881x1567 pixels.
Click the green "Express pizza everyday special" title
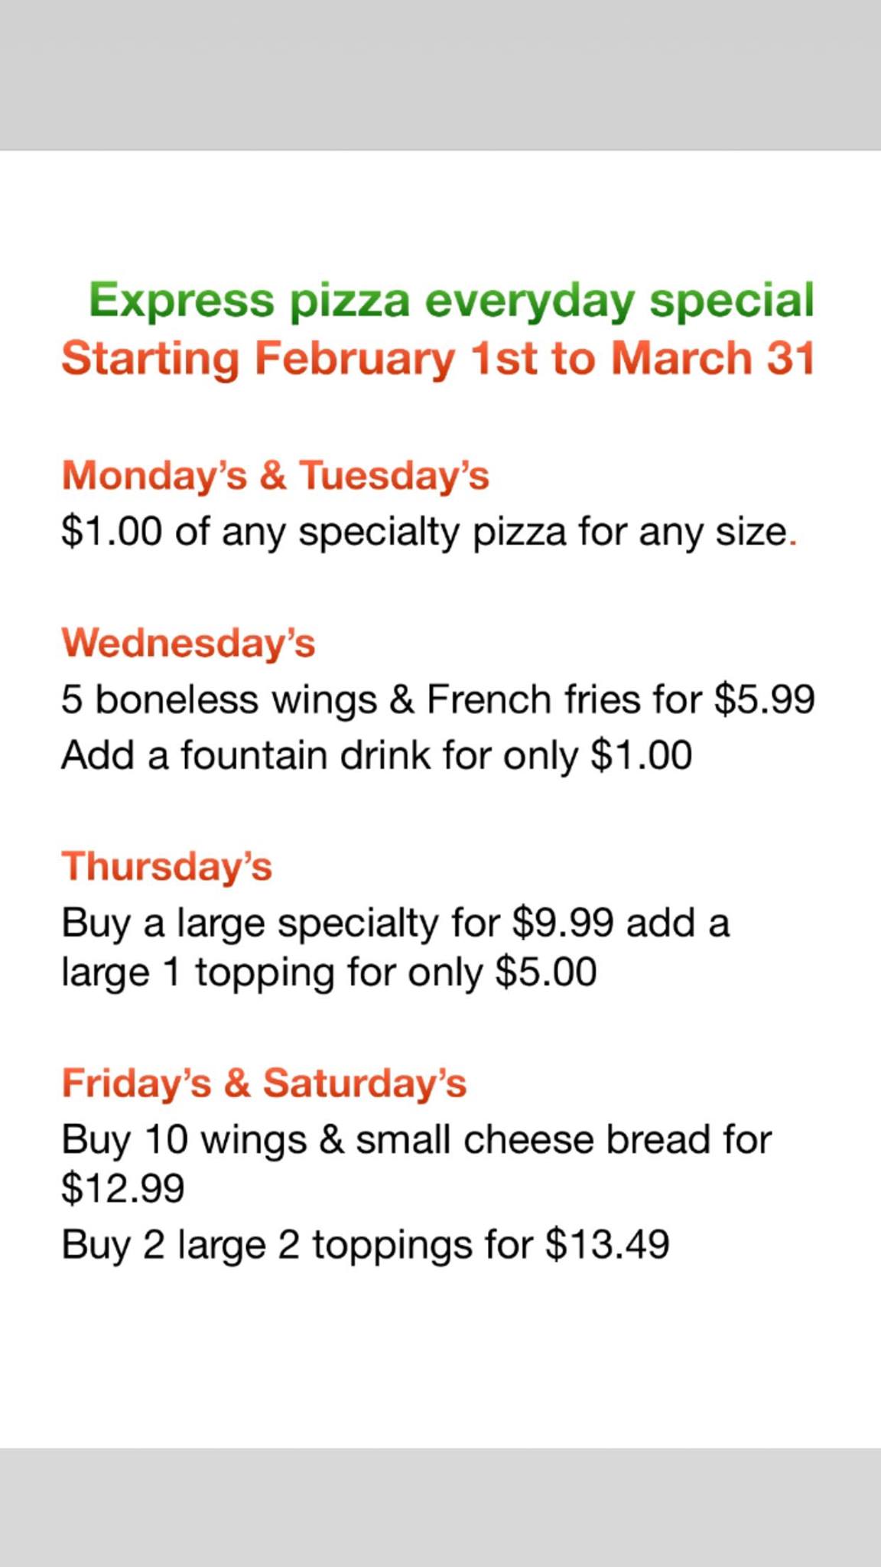tap(451, 300)
